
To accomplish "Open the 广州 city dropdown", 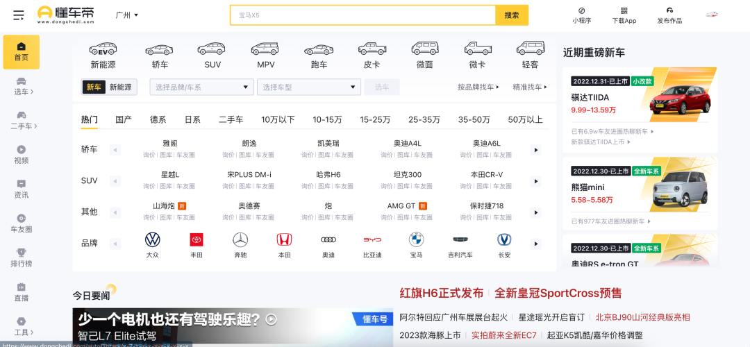I will [x=127, y=15].
